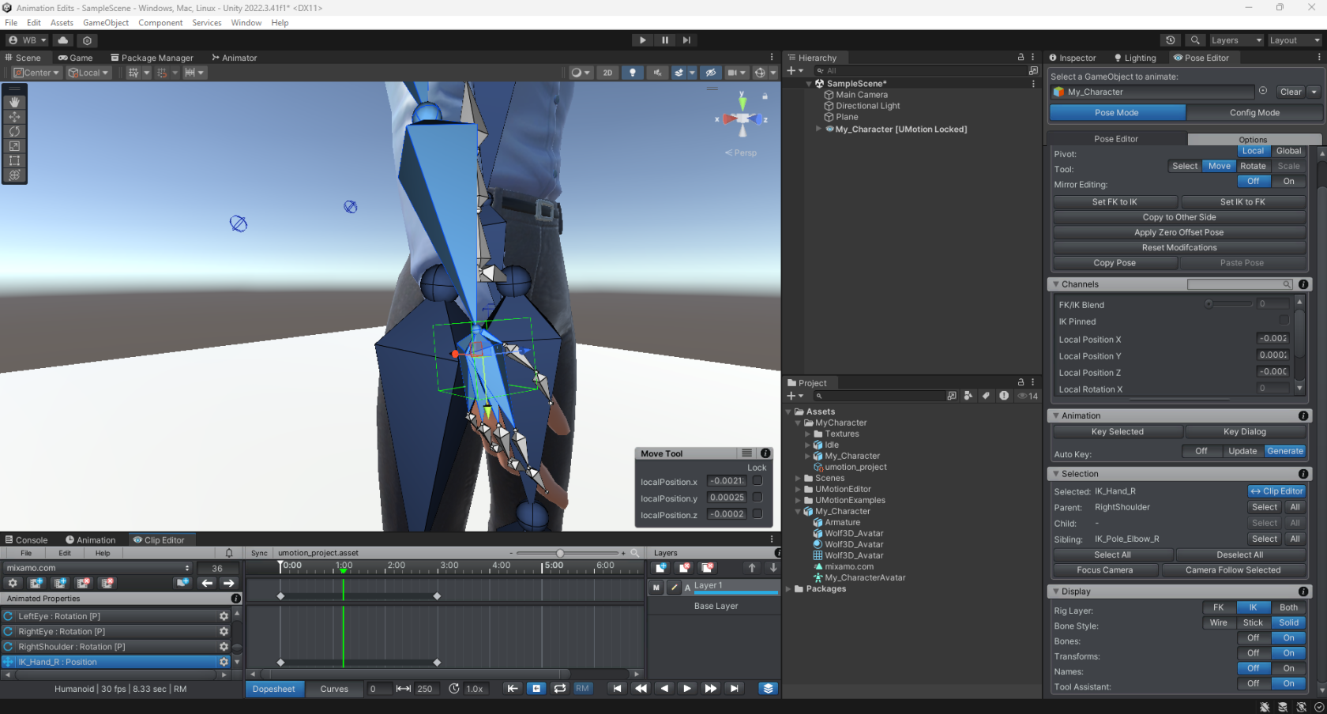Click the Clip Editor button in Selection
This screenshot has height=714, width=1327.
tap(1276, 491)
